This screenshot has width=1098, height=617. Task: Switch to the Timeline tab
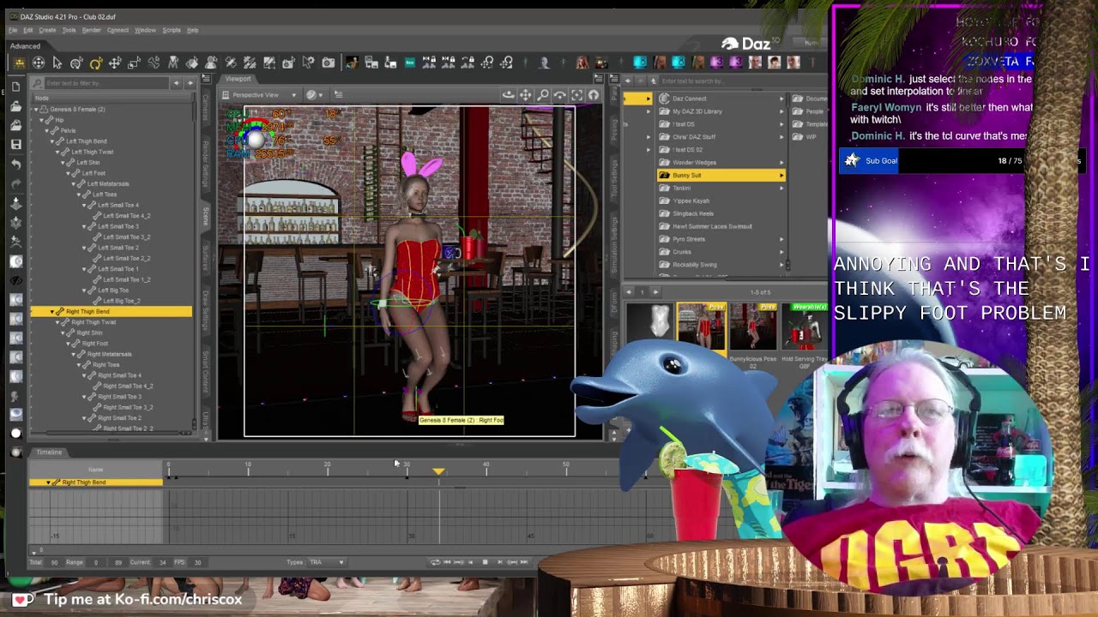coord(49,452)
